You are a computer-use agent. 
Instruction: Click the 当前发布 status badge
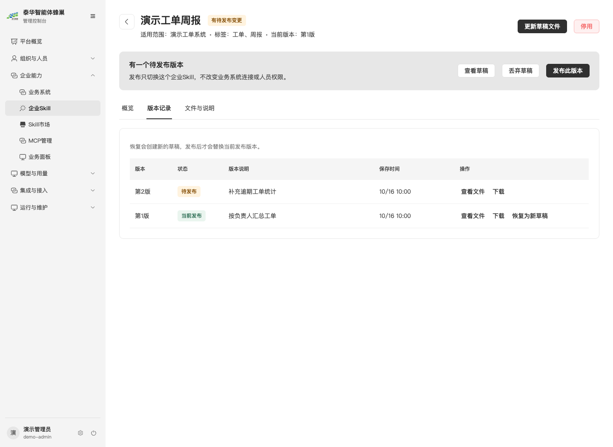click(x=192, y=216)
